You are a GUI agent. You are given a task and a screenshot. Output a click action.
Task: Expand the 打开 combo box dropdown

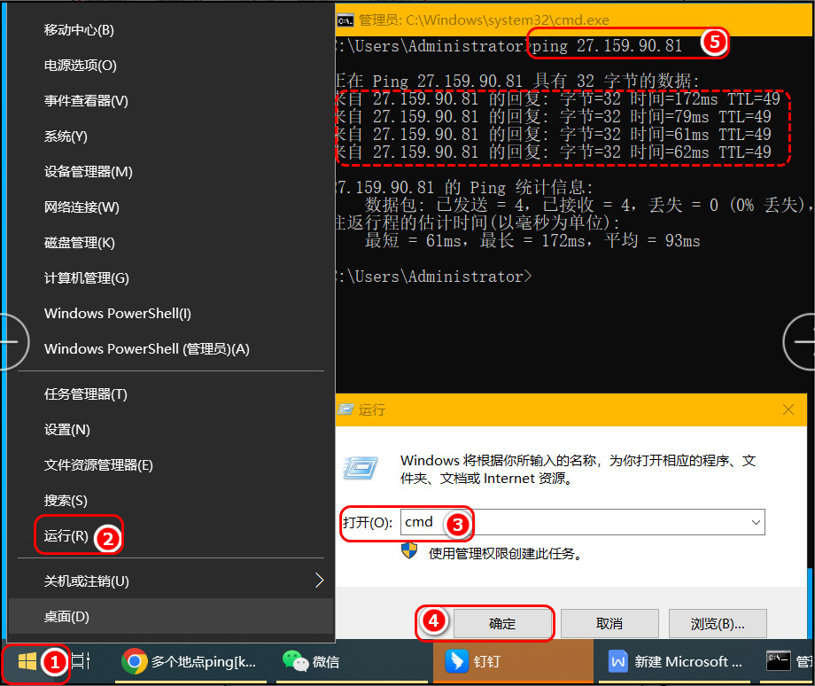756,523
